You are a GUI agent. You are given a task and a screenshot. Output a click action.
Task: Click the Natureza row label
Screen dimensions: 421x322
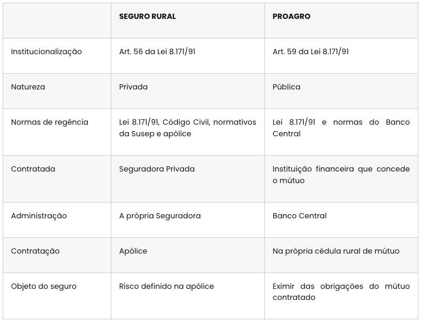pos(28,87)
